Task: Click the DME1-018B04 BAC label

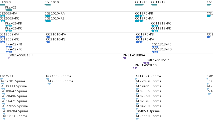Action: 134,55
